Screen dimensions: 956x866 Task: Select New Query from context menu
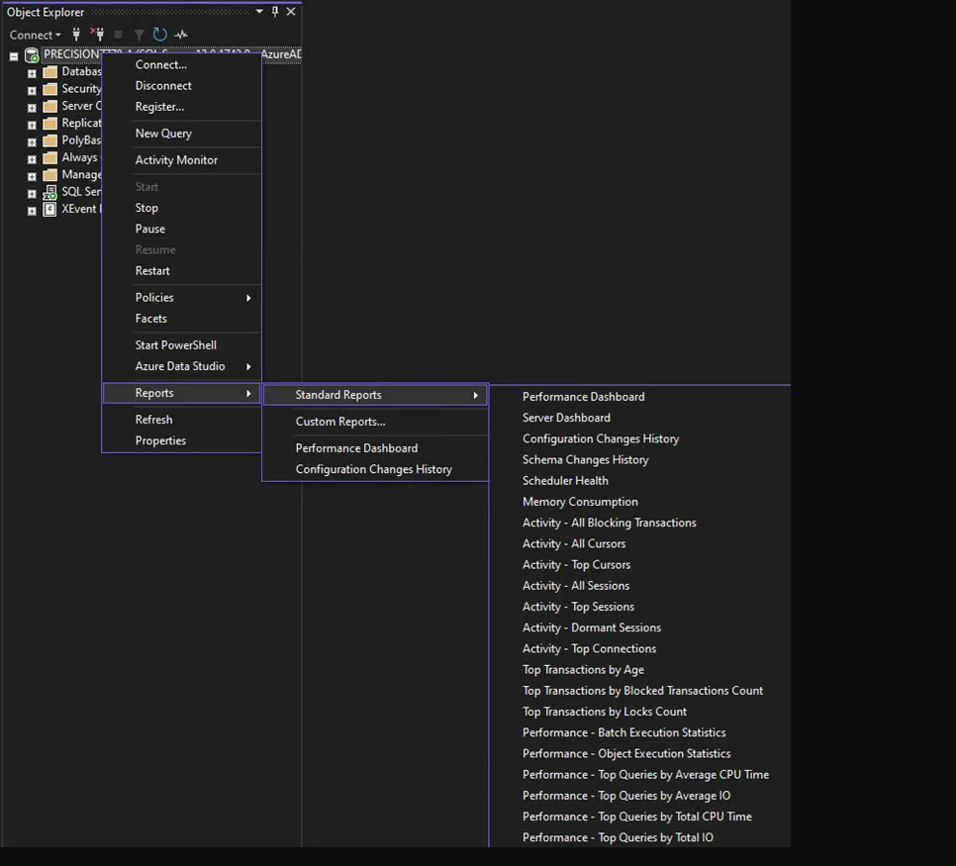click(x=163, y=133)
